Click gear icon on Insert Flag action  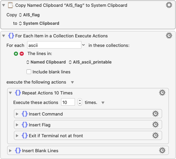pos(155,125)
